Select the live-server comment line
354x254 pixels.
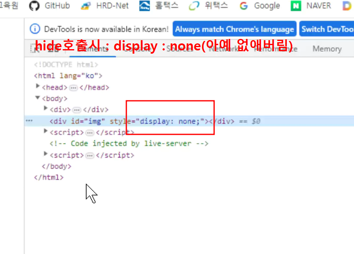[129, 143]
